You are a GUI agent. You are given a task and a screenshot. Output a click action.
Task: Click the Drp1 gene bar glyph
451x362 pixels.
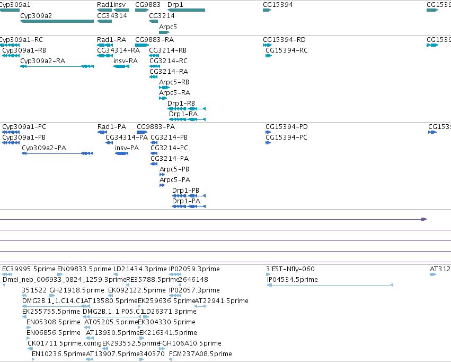pos(187,10)
